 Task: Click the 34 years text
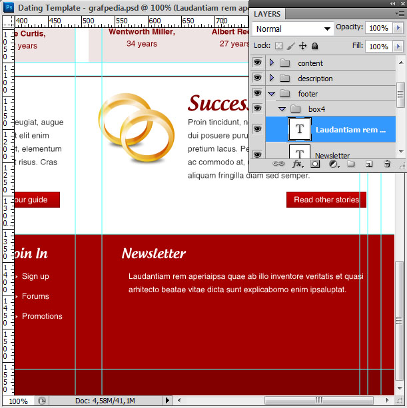(142, 44)
